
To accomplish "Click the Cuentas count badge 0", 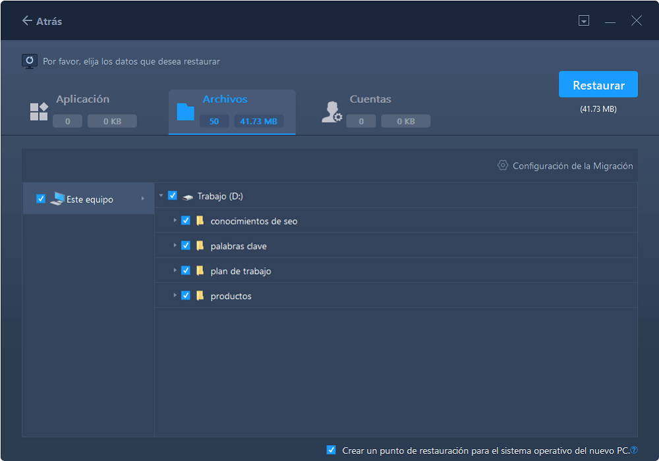I will (x=361, y=121).
